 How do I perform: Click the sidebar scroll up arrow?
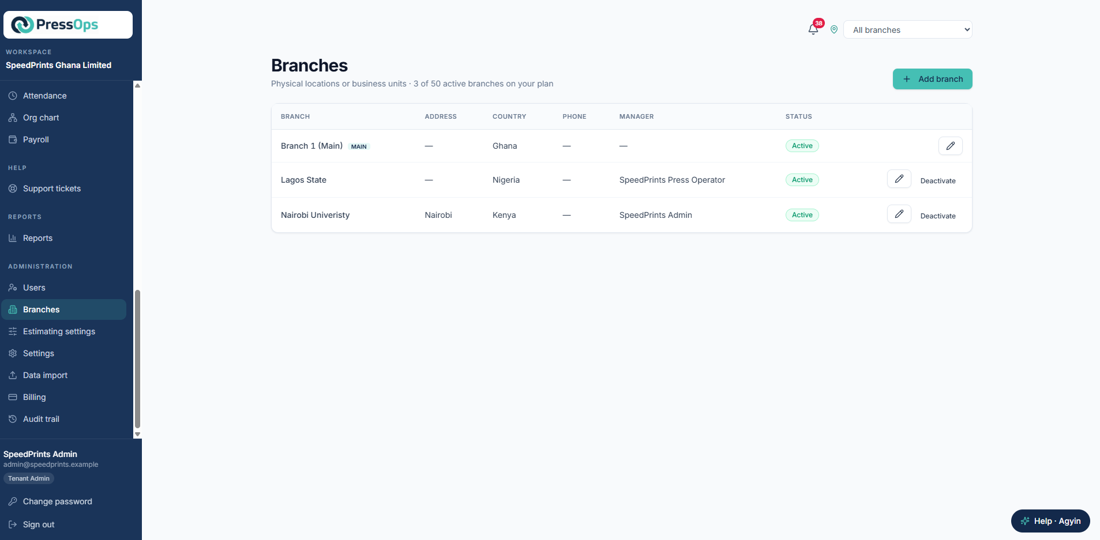pos(137,85)
